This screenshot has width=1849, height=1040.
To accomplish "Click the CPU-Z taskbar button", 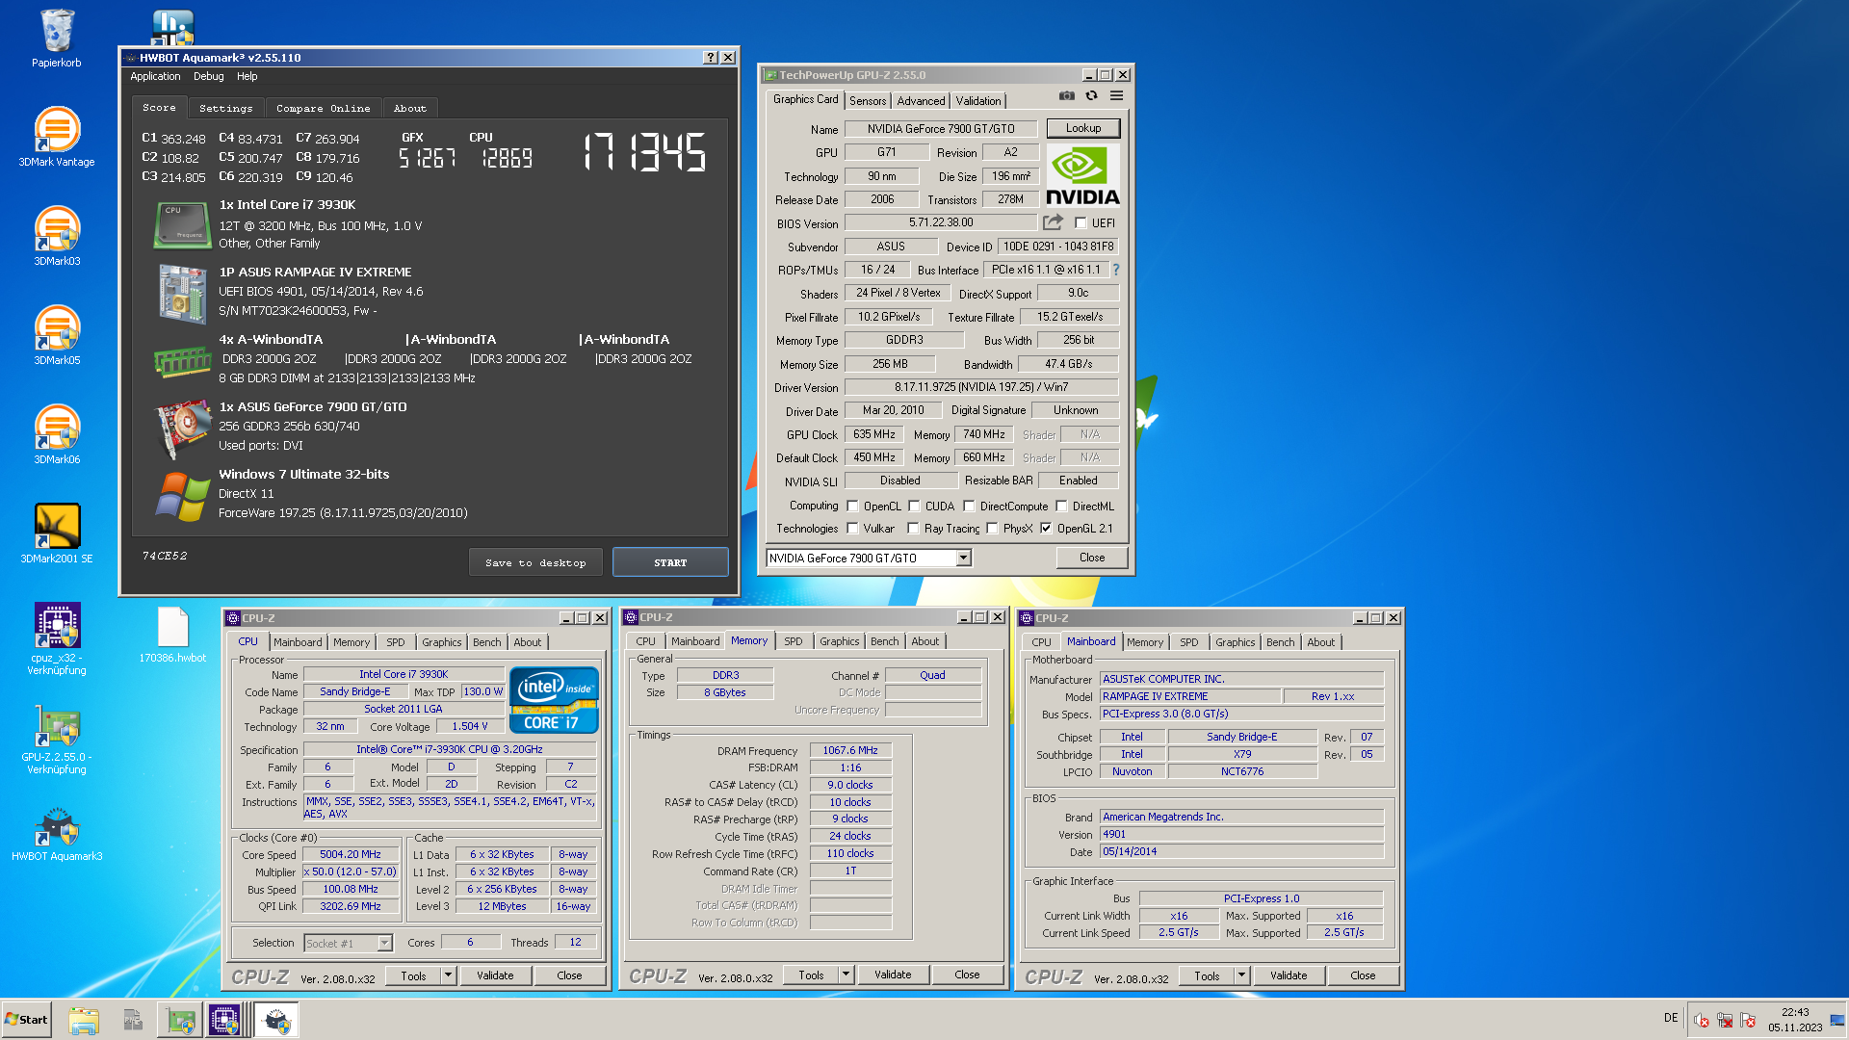I will pos(224,1020).
